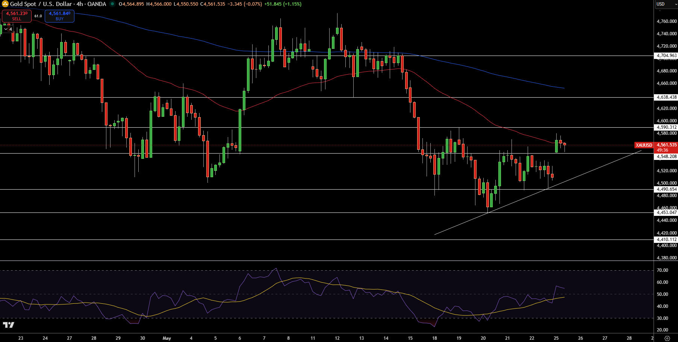Click the Gold Spot / U.S. Dollar title
Image resolution: width=678 pixels, height=342 pixels.
click(x=41, y=4)
